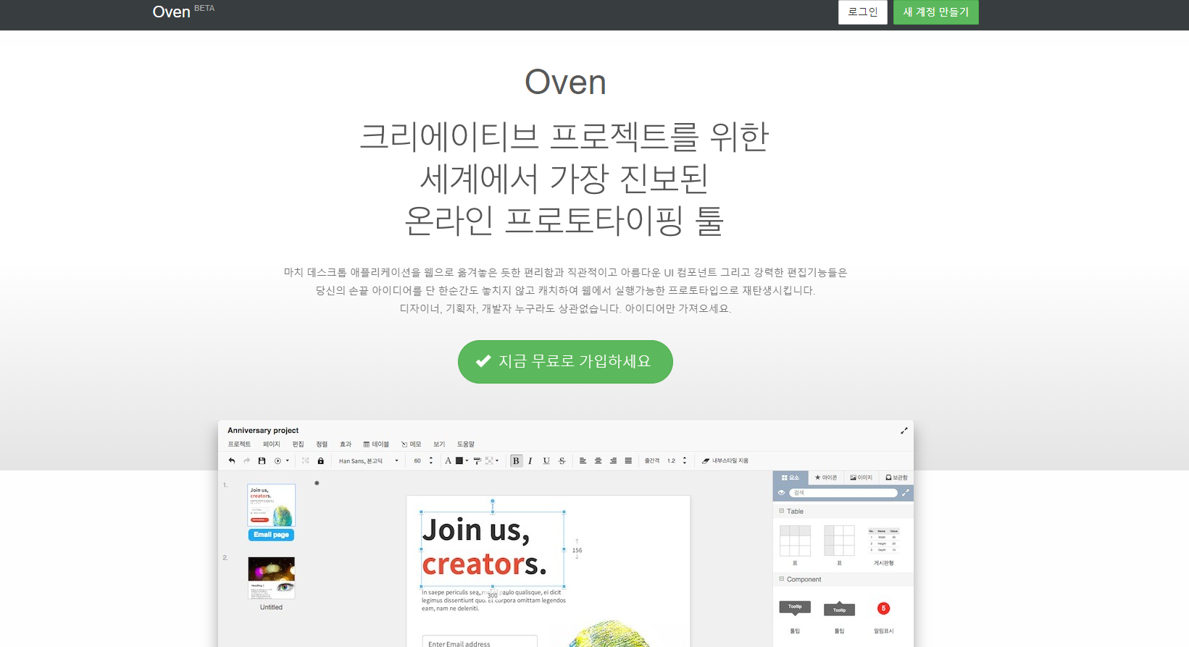This screenshot has height=647, width=1189.
Task: Click the paint roller format icon
Action: click(x=477, y=461)
